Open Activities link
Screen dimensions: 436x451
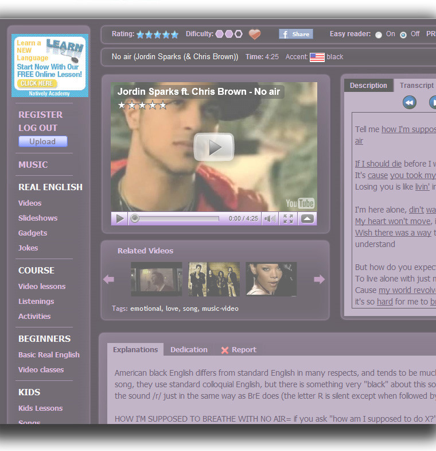(34, 317)
